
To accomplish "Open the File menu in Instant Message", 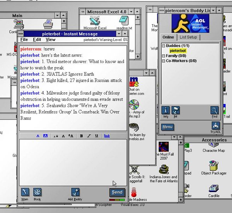I will pyautogui.click(x=24, y=40).
